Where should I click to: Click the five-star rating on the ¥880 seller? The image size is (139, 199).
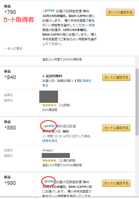pyautogui.click(x=49, y=160)
